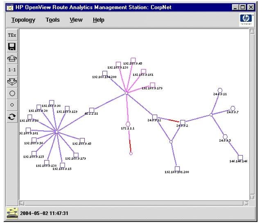Open the Topology menu
Viewport: 262px width, 224px height.
(23, 20)
